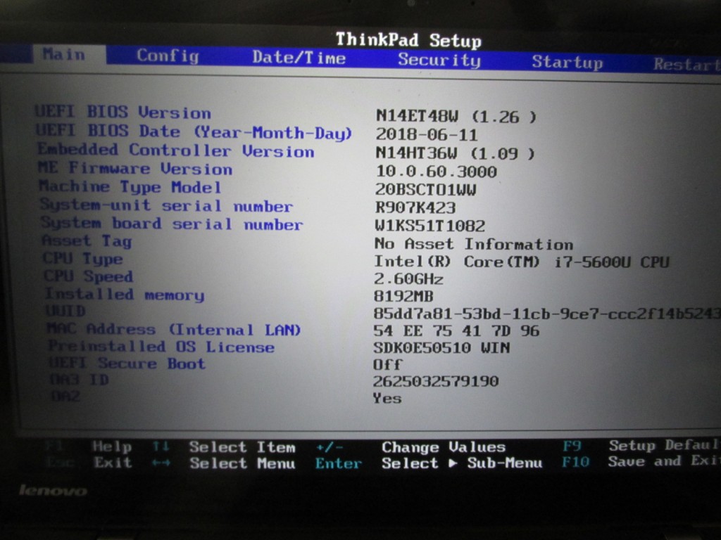Click the OA3 ID label

point(79,380)
